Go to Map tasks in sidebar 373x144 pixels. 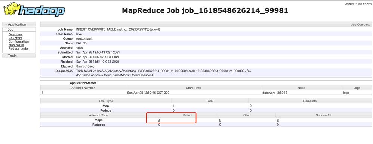tap(16, 45)
